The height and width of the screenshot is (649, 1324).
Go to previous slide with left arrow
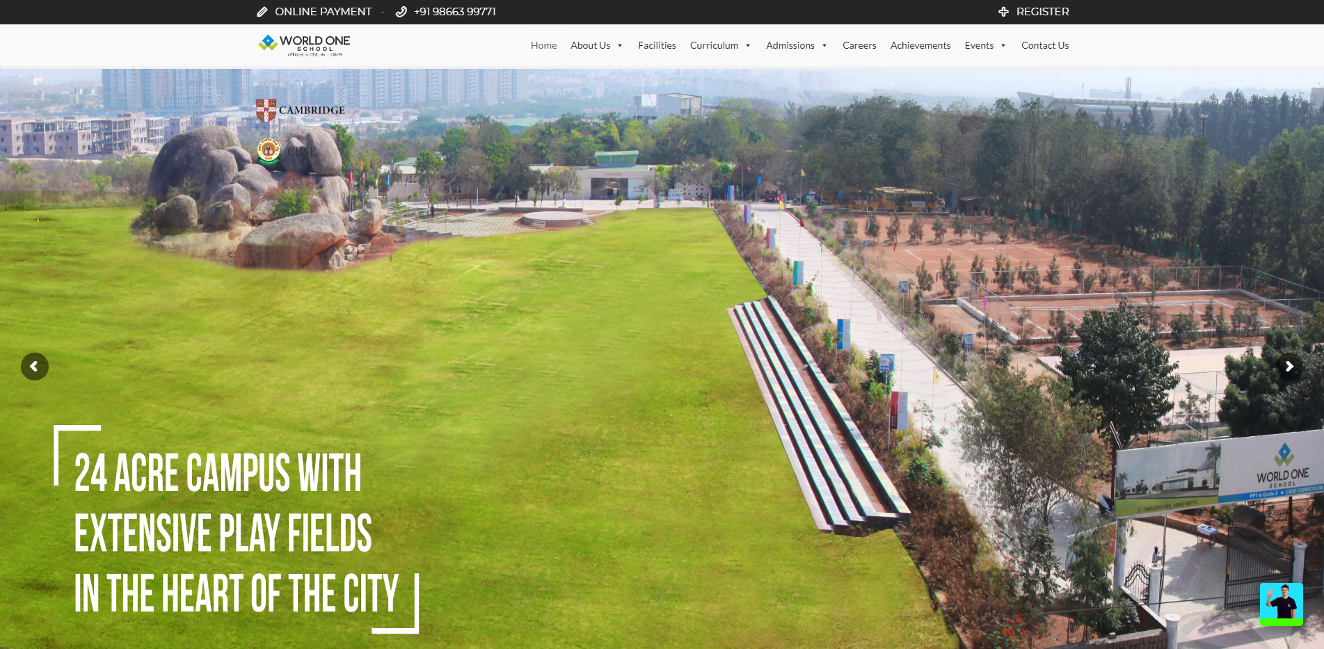[35, 367]
